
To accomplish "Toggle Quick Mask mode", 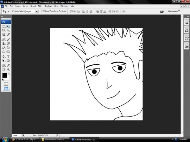I will [x=6, y=84].
